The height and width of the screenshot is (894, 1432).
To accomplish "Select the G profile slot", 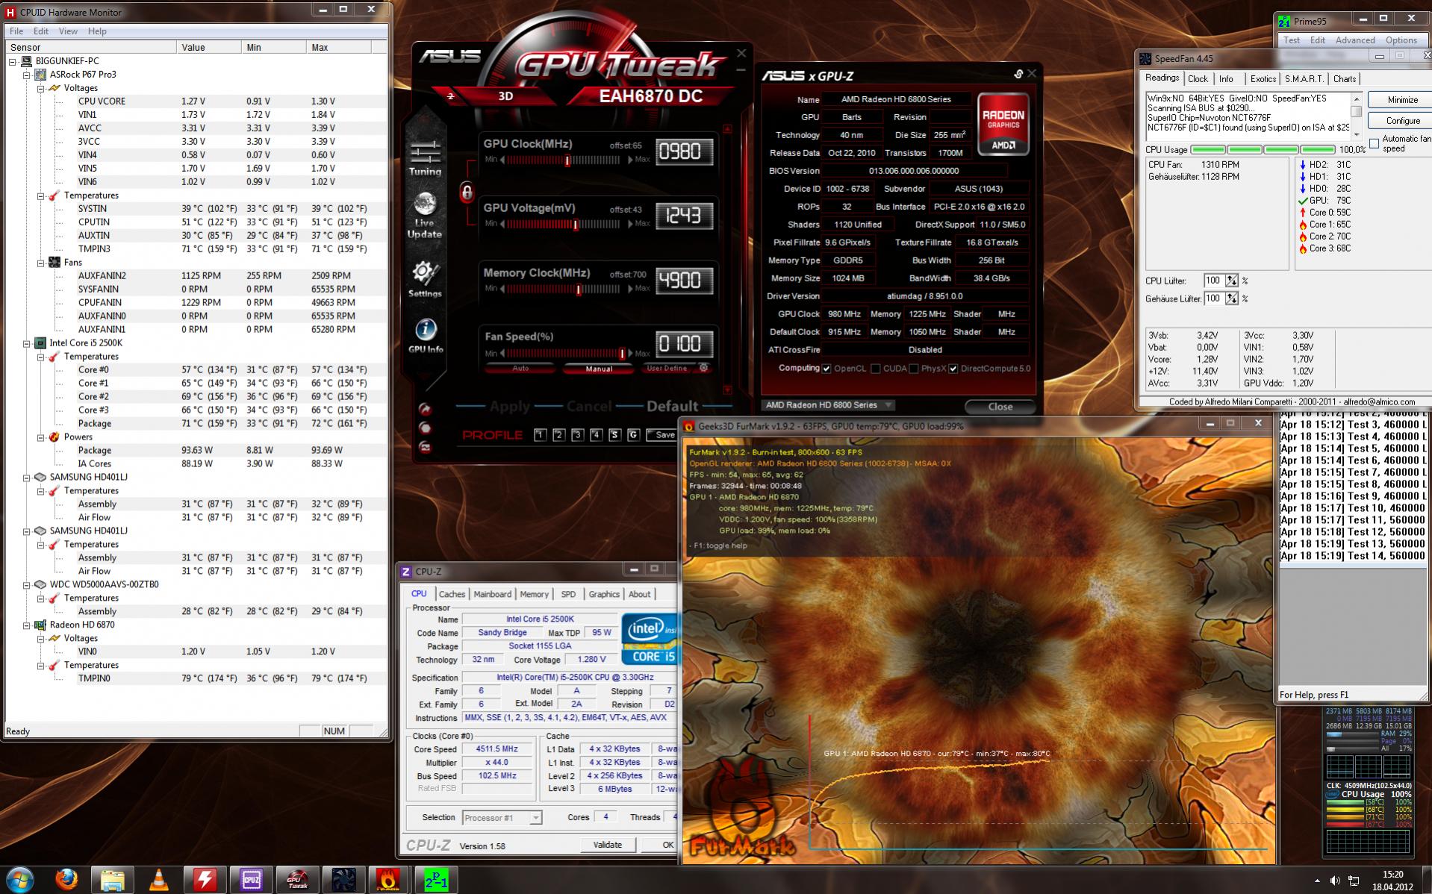I will 633,435.
